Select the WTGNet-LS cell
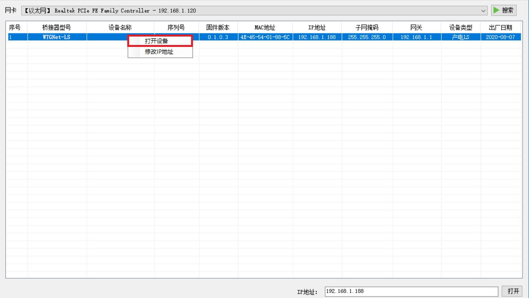 (57, 37)
